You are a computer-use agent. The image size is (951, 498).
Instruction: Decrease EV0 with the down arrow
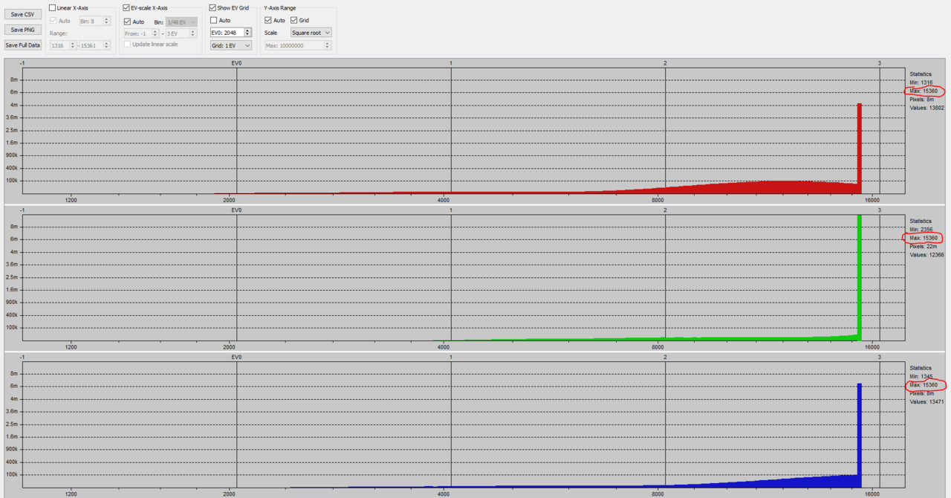coord(247,35)
